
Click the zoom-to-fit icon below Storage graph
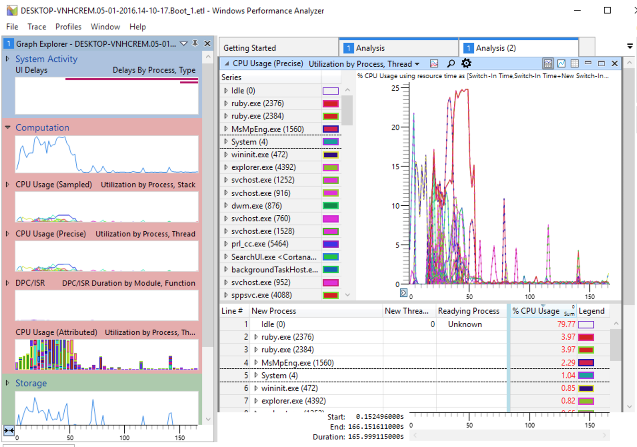coord(9,431)
